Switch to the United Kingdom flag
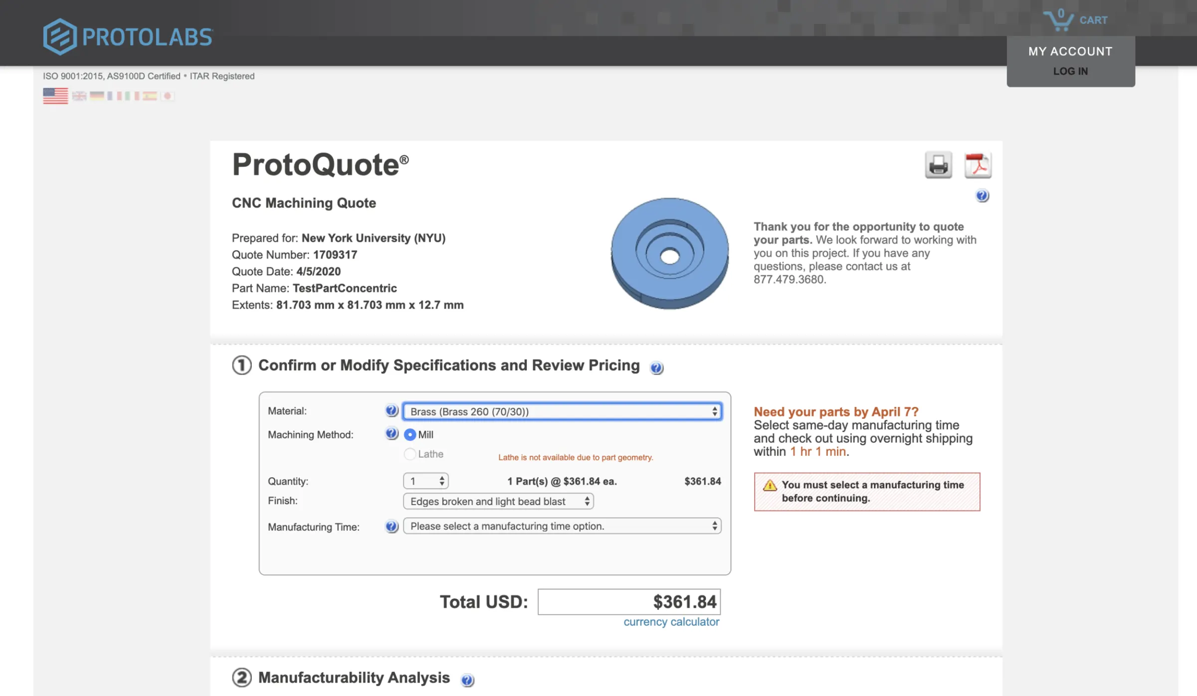The width and height of the screenshot is (1197, 696). tap(79, 96)
